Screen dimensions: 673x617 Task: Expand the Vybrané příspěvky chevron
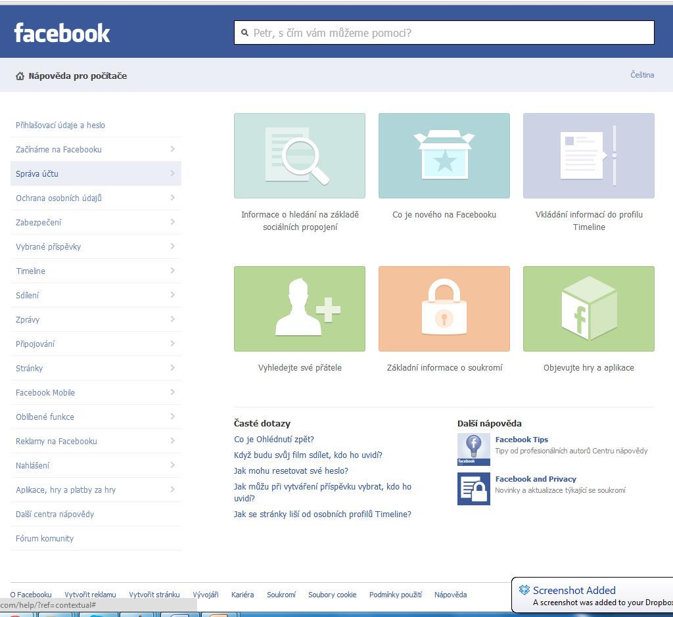pyautogui.click(x=173, y=246)
